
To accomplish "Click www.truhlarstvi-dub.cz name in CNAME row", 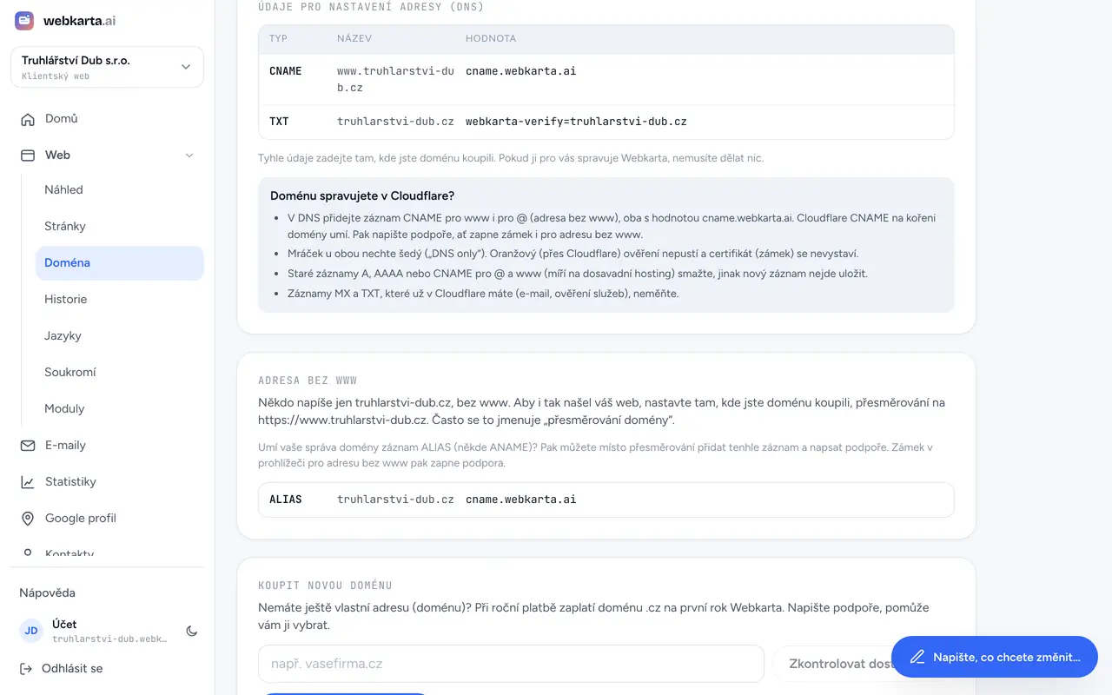I will [x=395, y=79].
